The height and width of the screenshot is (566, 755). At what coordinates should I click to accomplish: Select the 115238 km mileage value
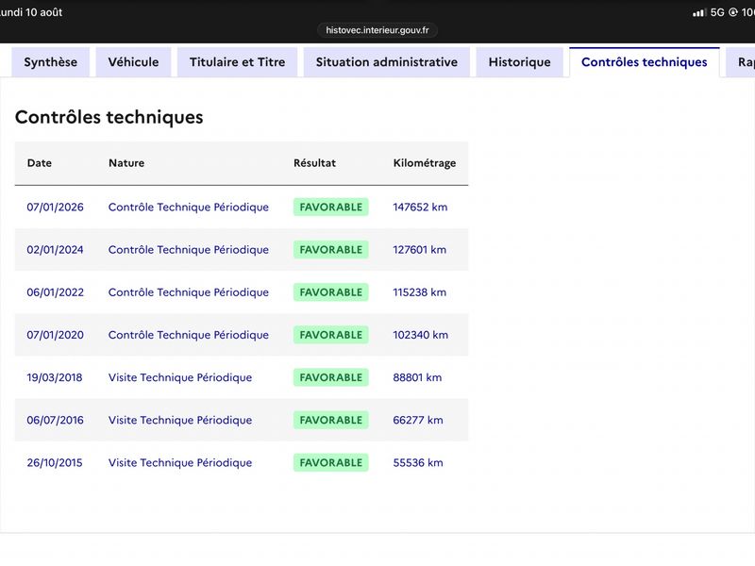(419, 292)
